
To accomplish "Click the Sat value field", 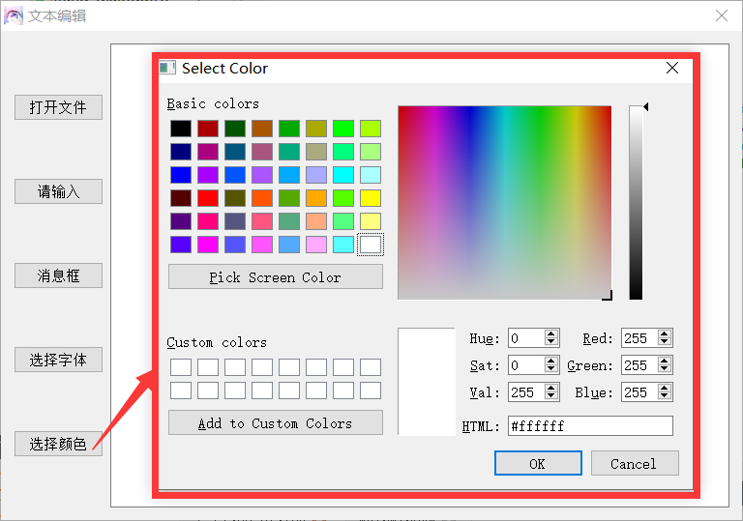I will point(526,365).
